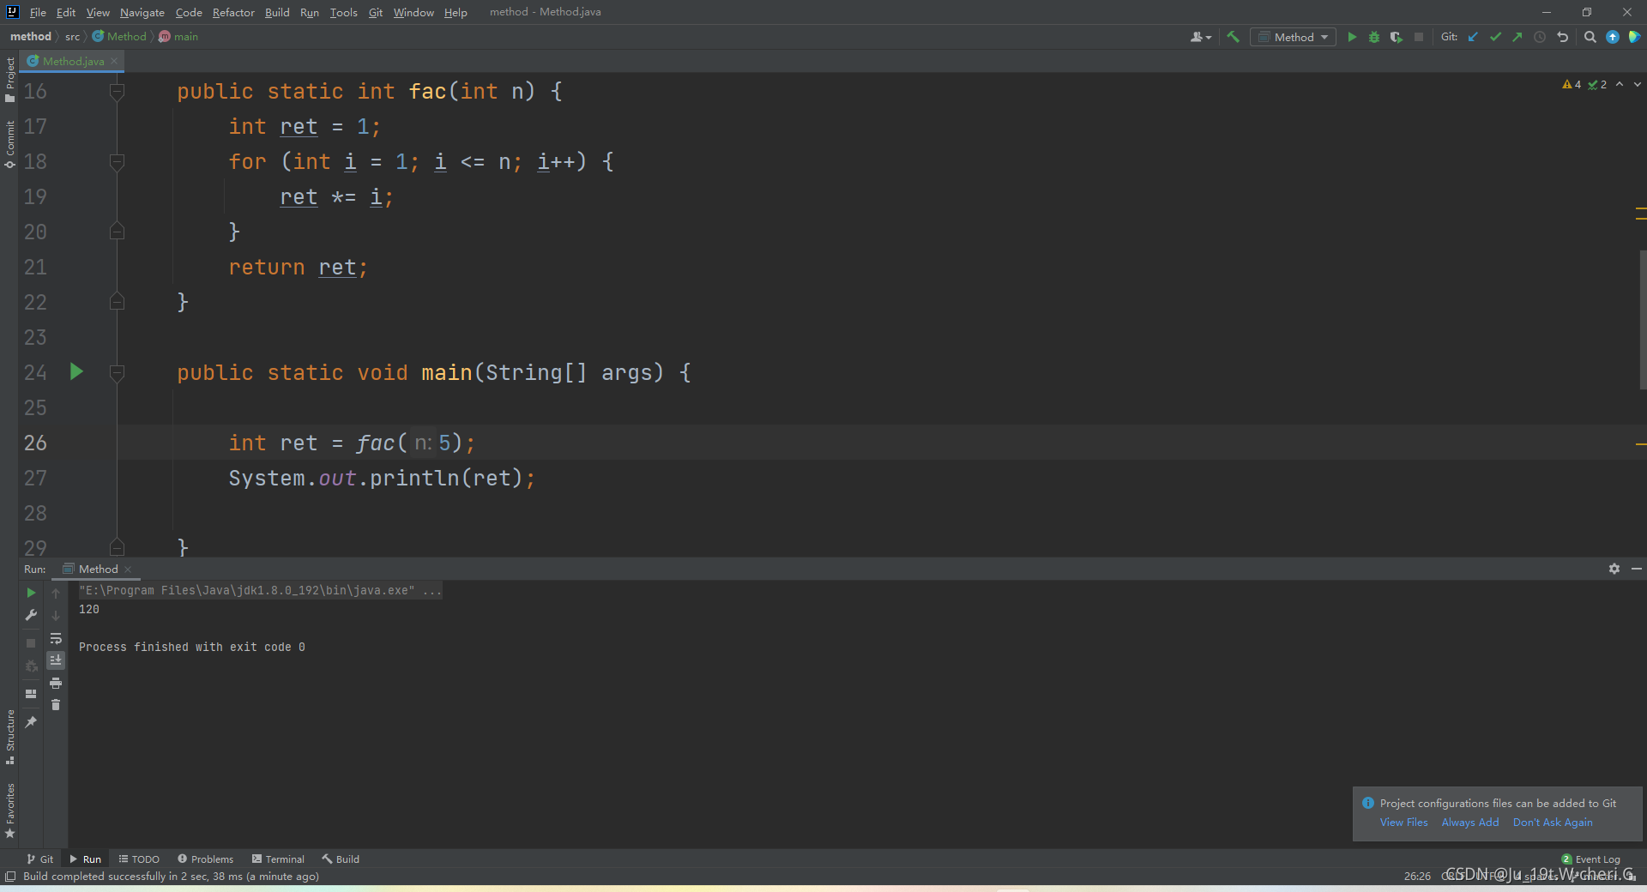
Task: Toggle scroll to end of console
Action: coord(56,660)
